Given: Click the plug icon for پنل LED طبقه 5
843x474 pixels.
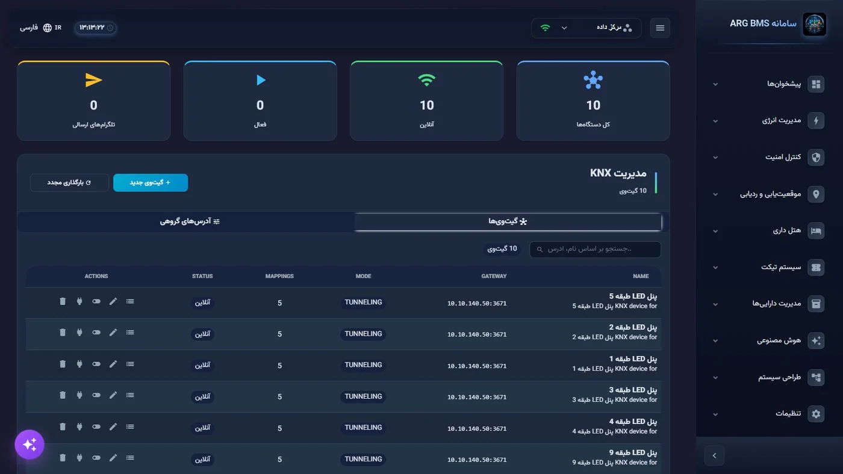Looking at the screenshot, I should pyautogui.click(x=79, y=301).
